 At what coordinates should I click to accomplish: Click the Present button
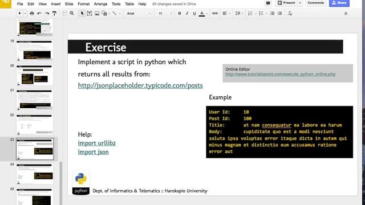coord(286,3)
